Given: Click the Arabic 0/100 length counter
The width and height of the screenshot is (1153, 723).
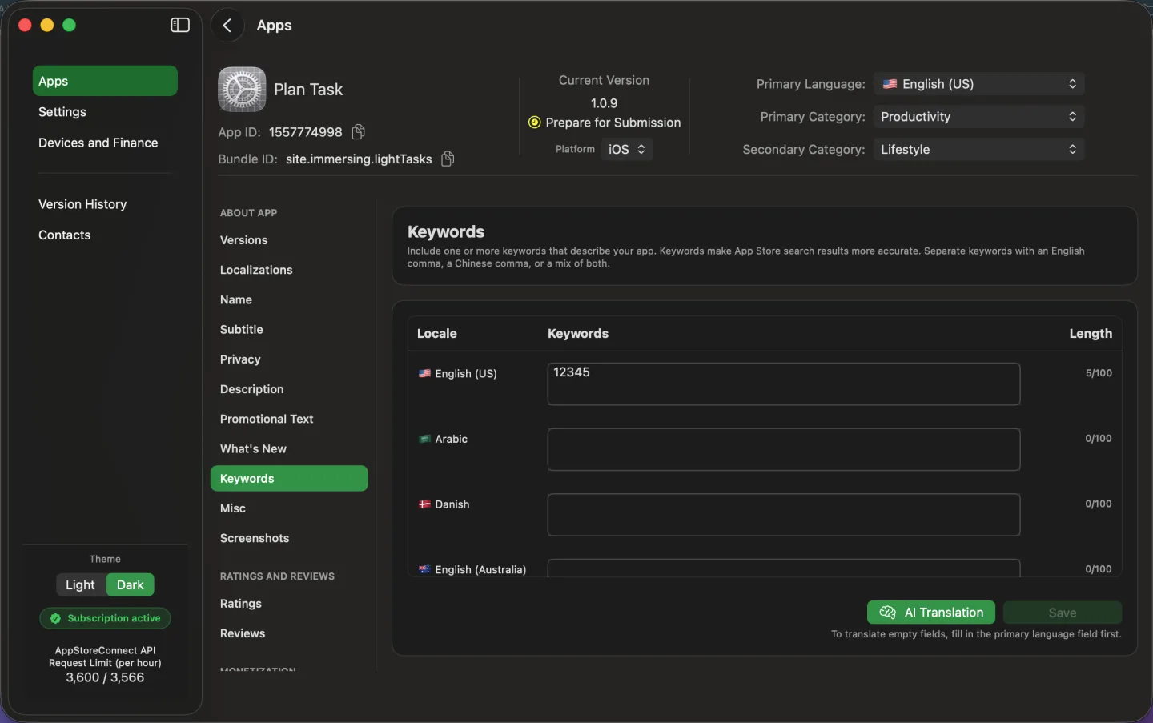Looking at the screenshot, I should tap(1099, 439).
